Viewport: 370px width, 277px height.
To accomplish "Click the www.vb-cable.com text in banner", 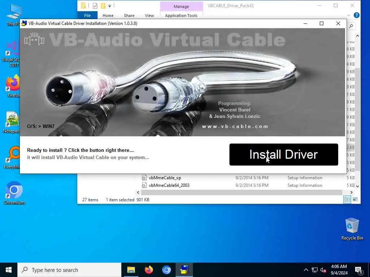I will (235, 127).
